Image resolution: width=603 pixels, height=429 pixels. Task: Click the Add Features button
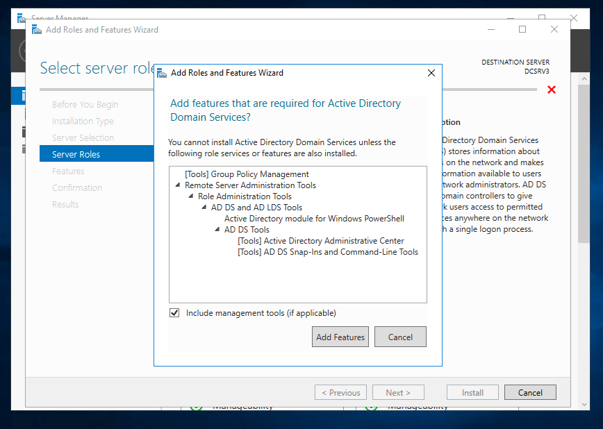point(340,337)
